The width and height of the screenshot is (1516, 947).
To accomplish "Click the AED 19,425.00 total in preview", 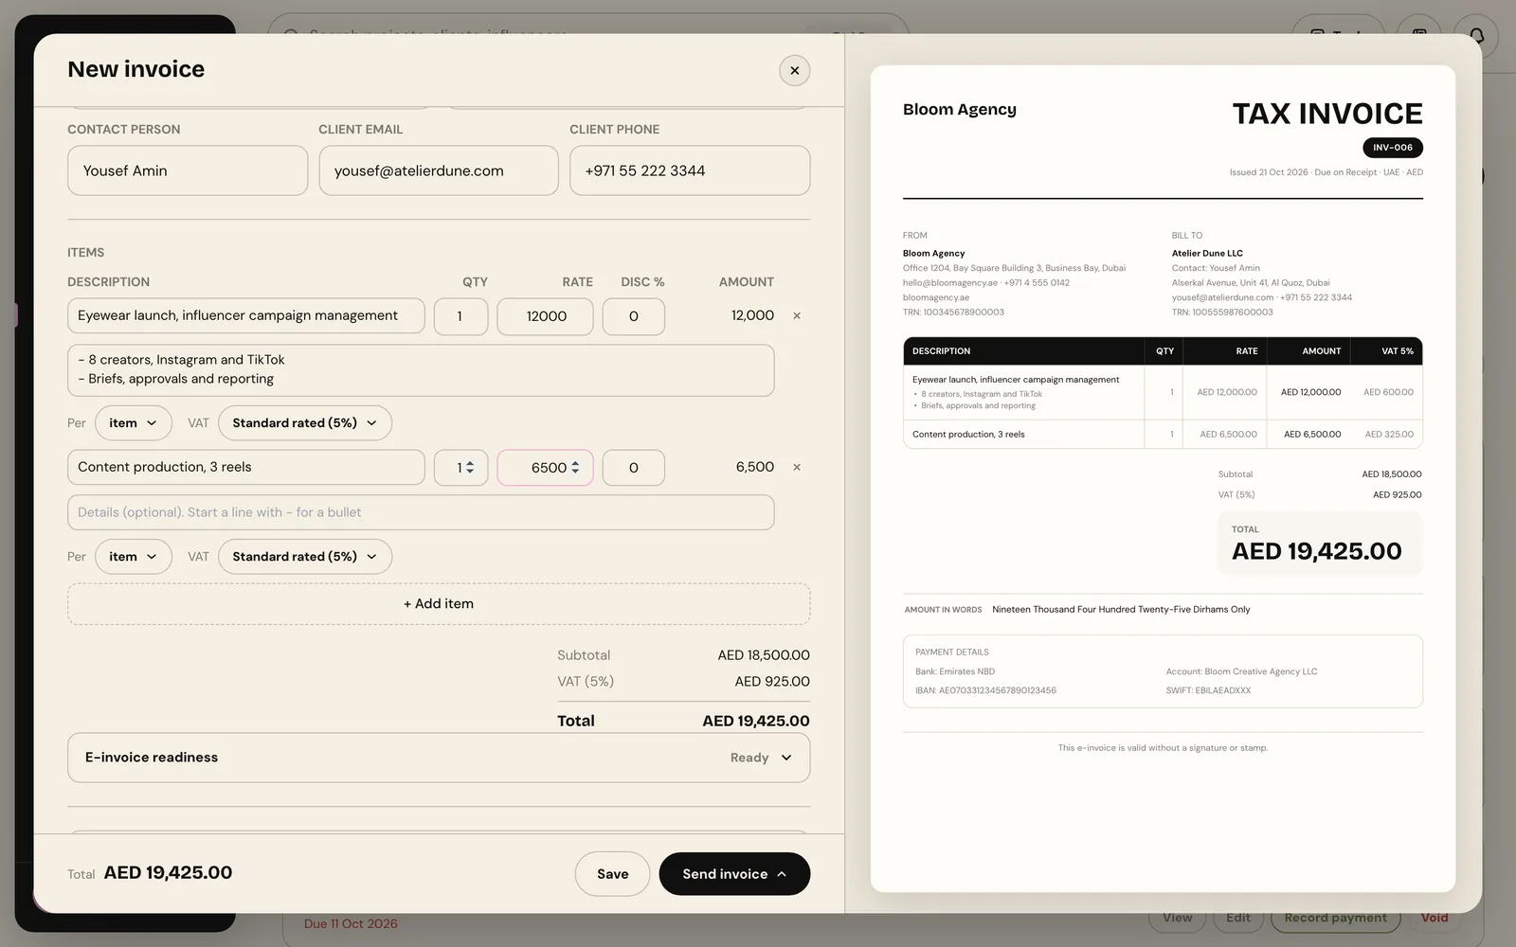I will pyautogui.click(x=1317, y=551).
